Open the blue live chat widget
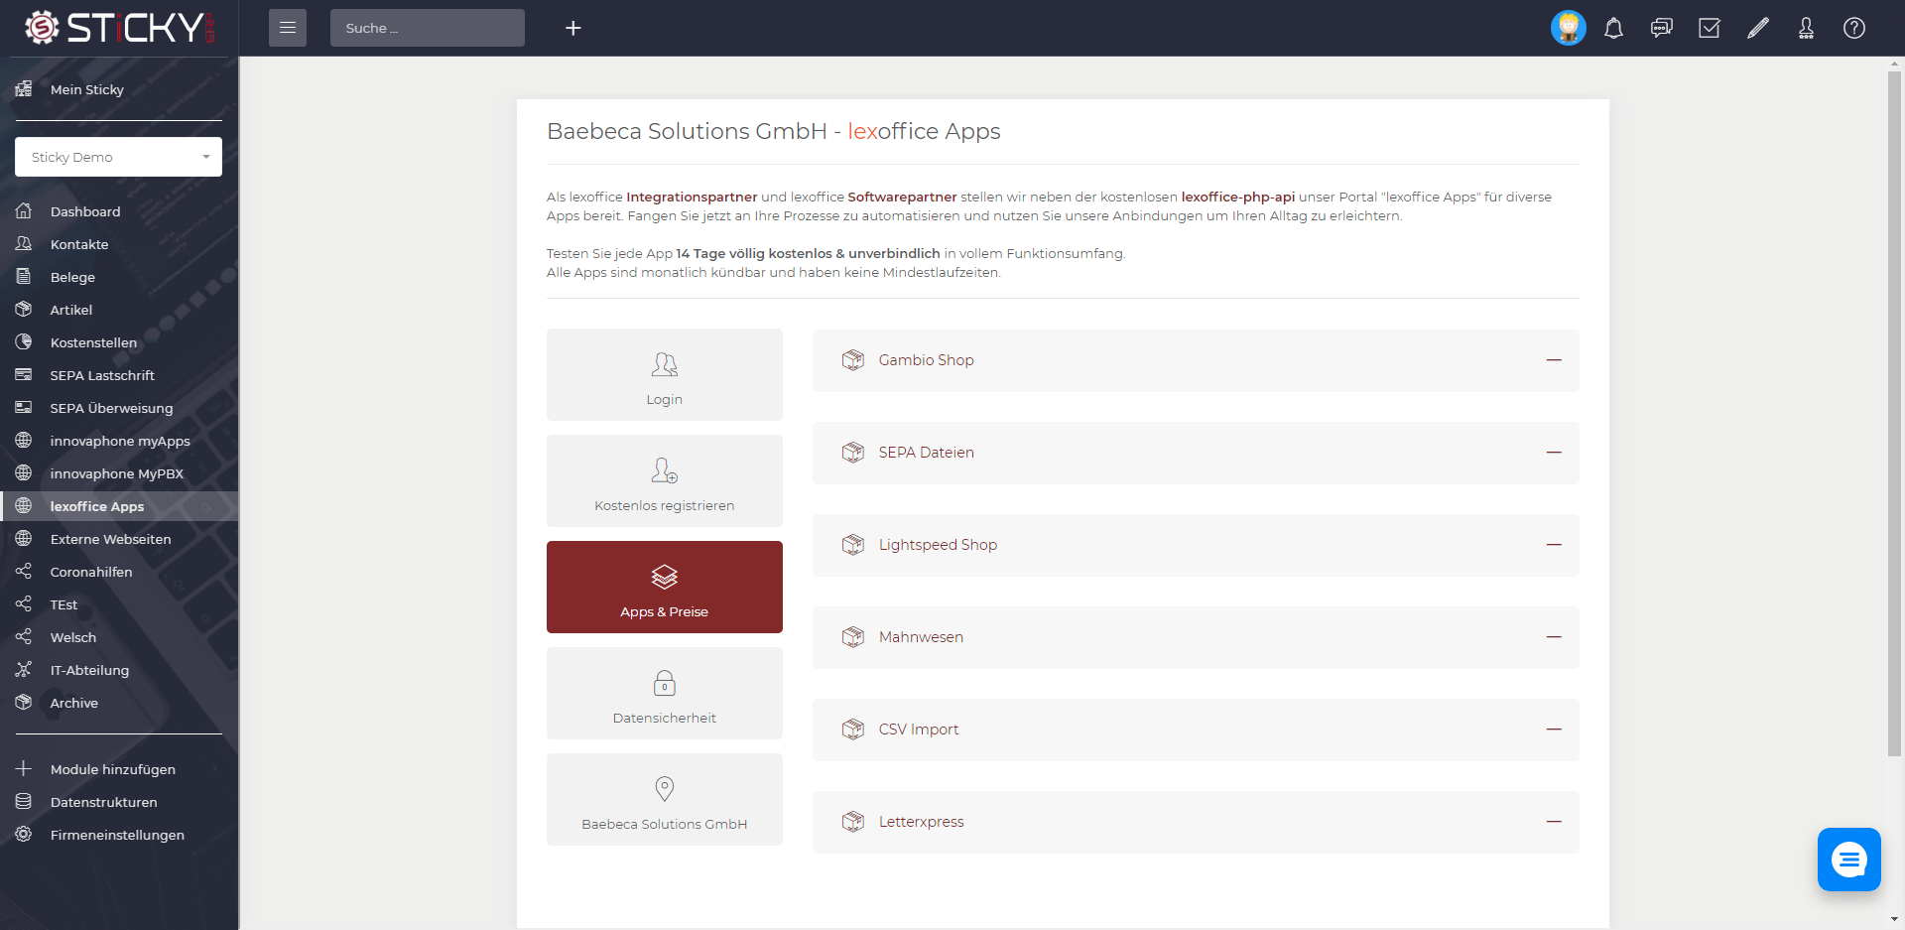1905x930 pixels. pyautogui.click(x=1849, y=860)
